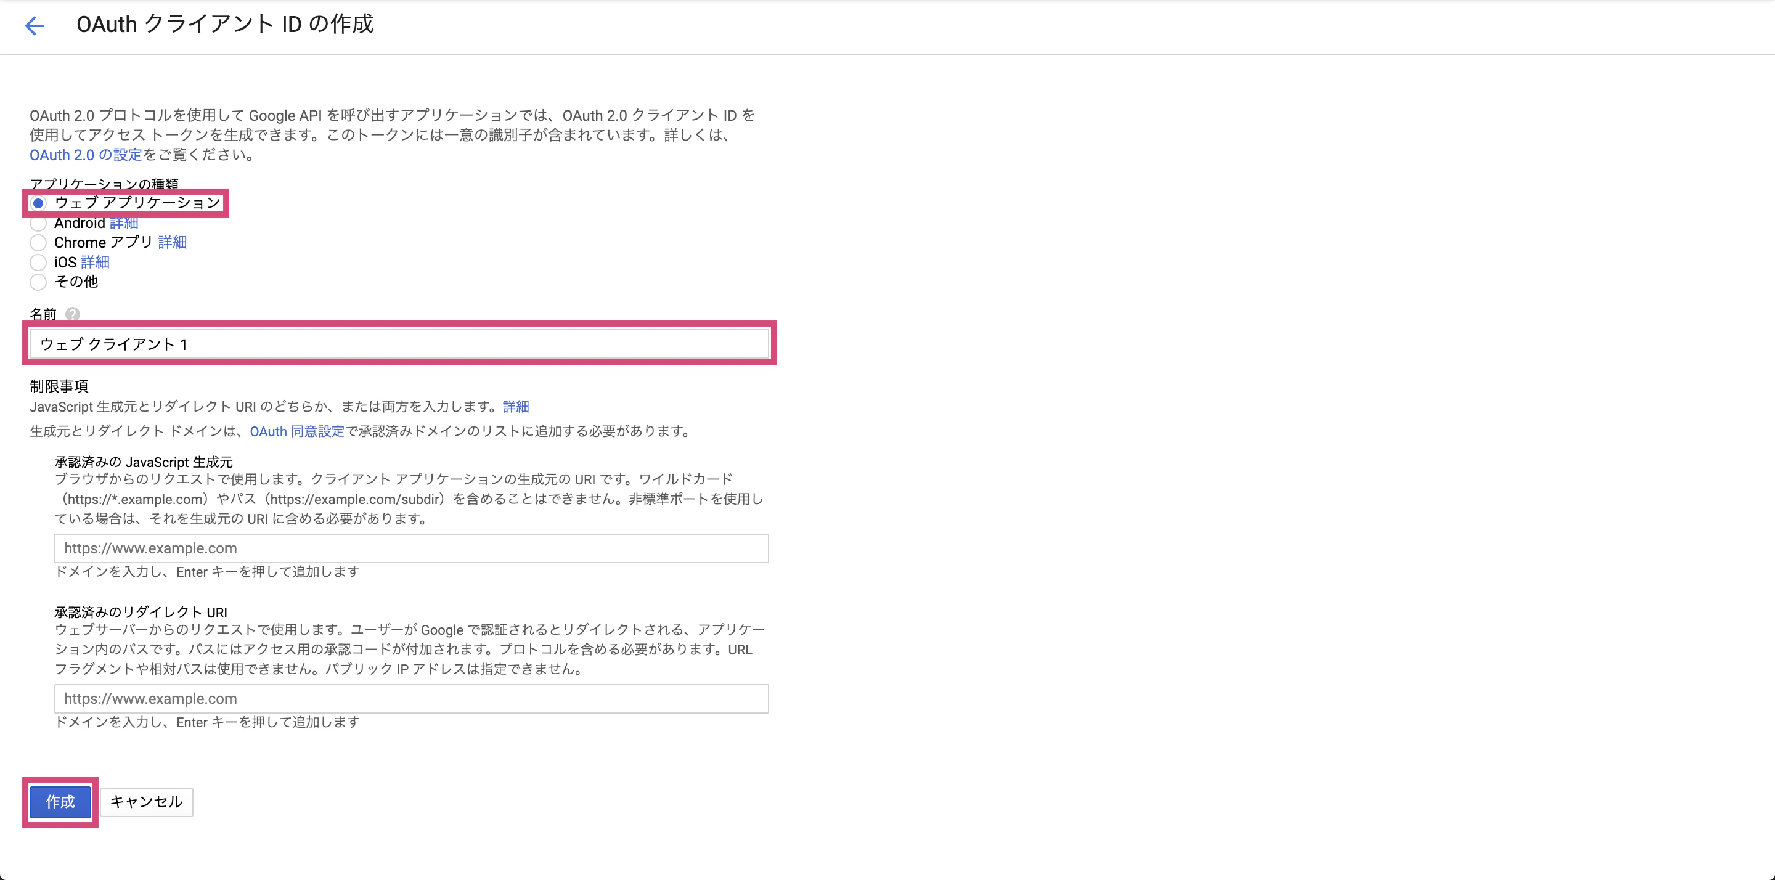
Task: Click the 制限事項 heading
Action: click(x=59, y=386)
